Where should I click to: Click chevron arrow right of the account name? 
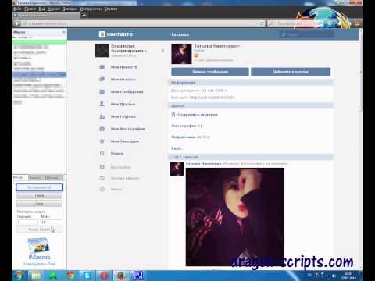pos(162,51)
